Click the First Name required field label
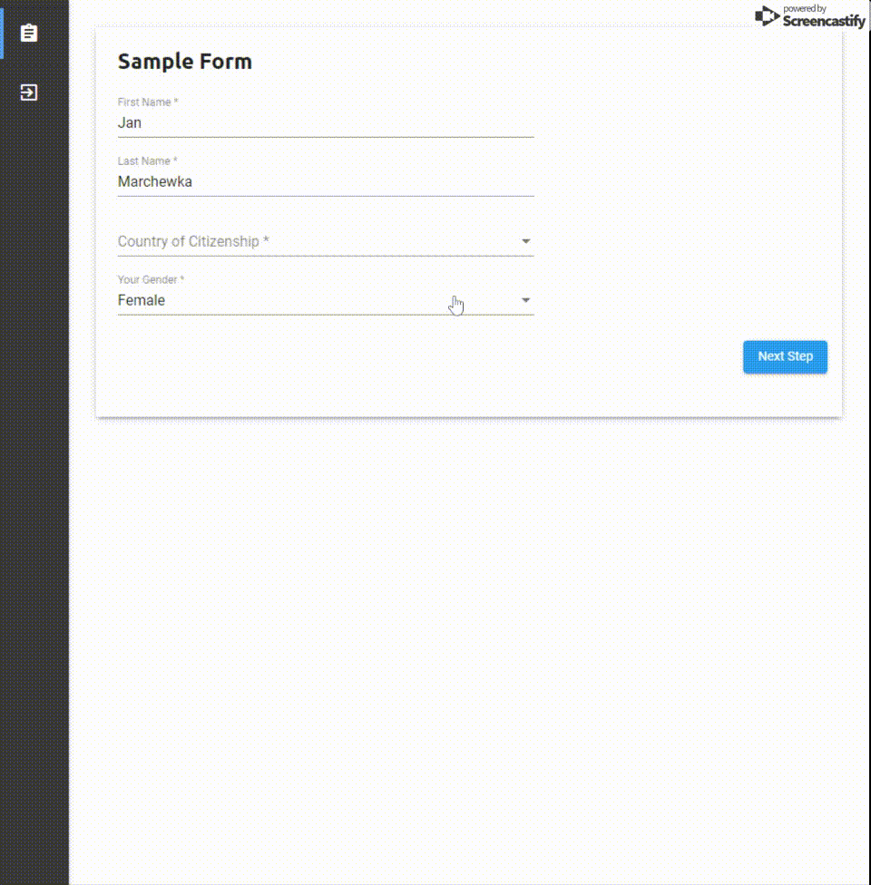Image resolution: width=871 pixels, height=885 pixels. coord(147,102)
